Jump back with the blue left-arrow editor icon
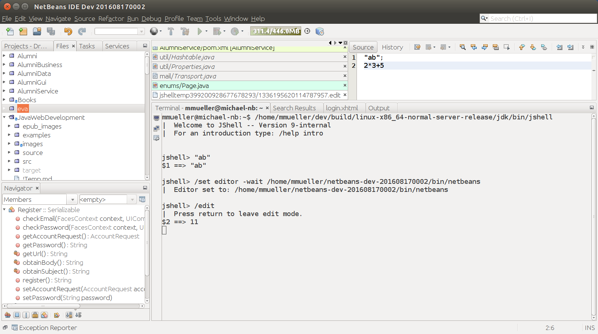598x334 pixels. click(474, 47)
